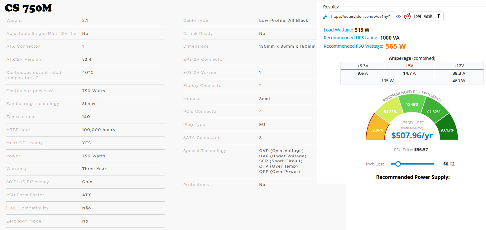Open the Recommended PSU Wattage link
Screen dimensions: 486x230
[x=354, y=46]
